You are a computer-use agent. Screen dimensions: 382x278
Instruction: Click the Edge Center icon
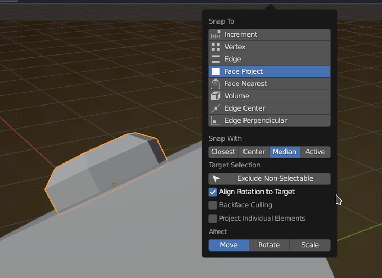[x=216, y=108]
